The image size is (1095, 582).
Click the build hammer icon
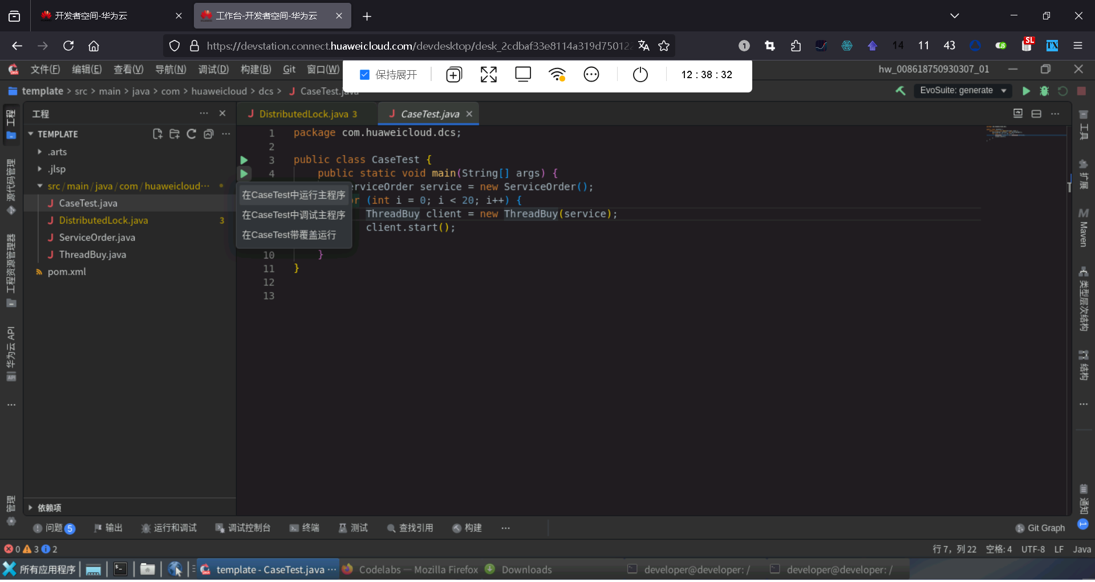pyautogui.click(x=901, y=91)
